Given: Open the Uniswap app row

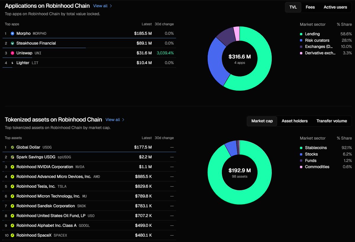Looking at the screenshot, I should [89, 53].
